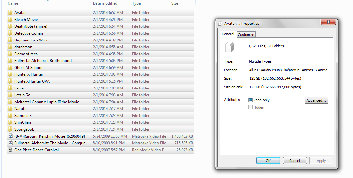This screenshot has width=353, height=178.
Task: Click the multiple files icon in Properties
Action: (x=229, y=47)
